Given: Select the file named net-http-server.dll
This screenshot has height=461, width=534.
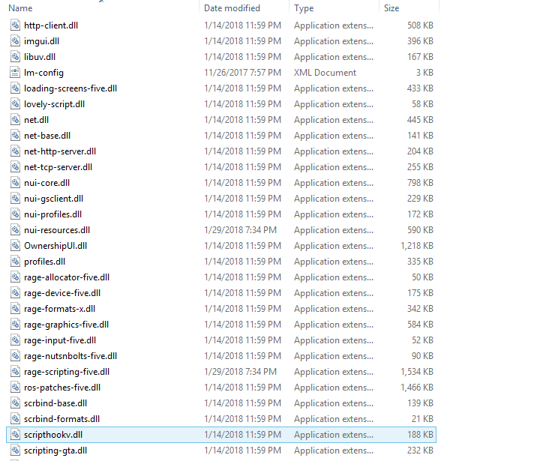Looking at the screenshot, I should click(60, 151).
